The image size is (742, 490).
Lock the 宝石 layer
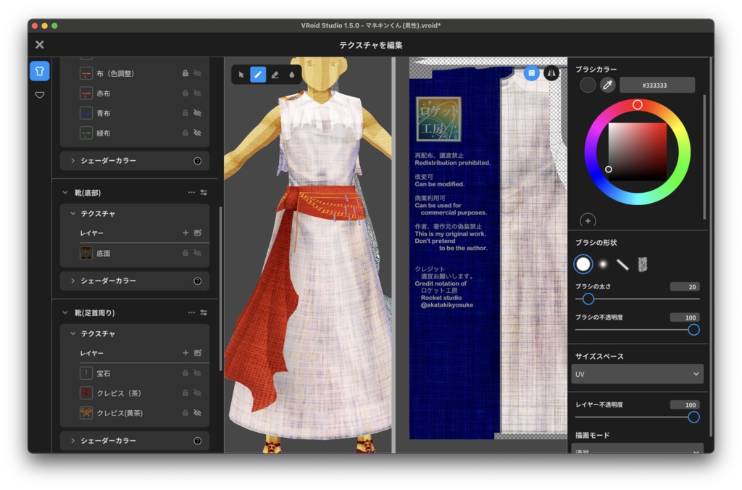pos(185,373)
